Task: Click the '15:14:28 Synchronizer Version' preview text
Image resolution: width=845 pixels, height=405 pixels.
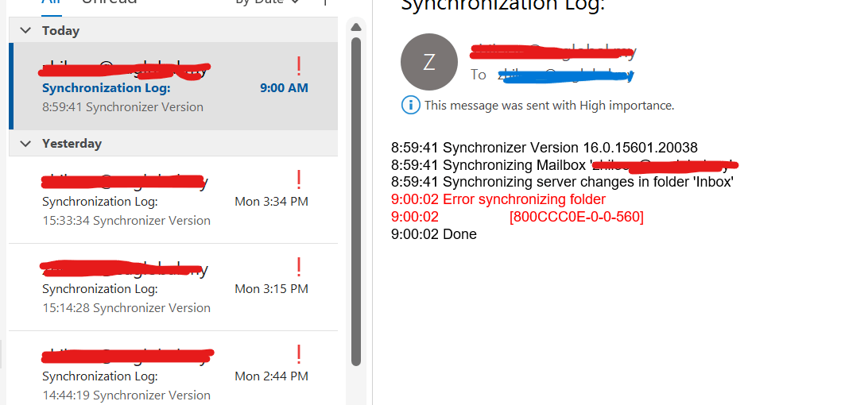Action: click(x=126, y=308)
